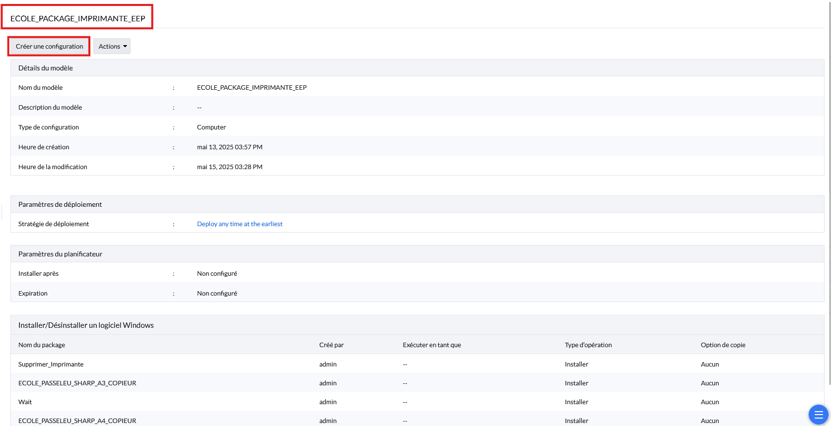Select the Supprimer_Imprimante package row

click(x=417, y=364)
